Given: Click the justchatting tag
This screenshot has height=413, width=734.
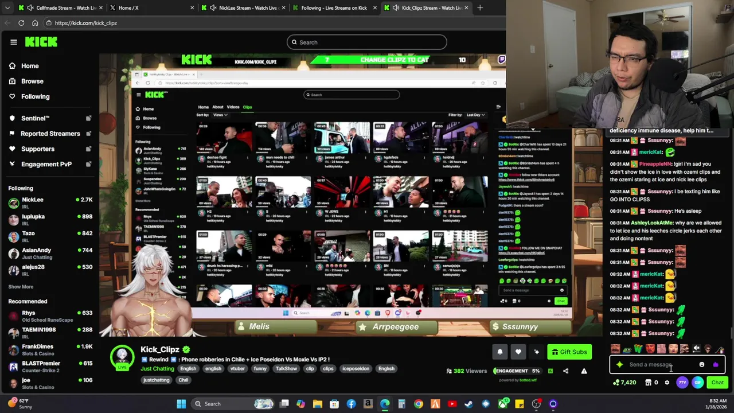Looking at the screenshot, I should pos(156,380).
